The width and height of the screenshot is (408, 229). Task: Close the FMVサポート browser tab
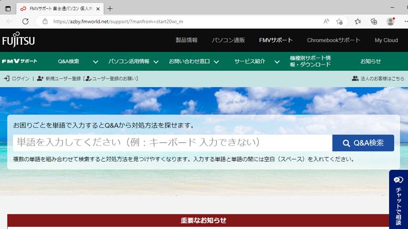point(98,9)
